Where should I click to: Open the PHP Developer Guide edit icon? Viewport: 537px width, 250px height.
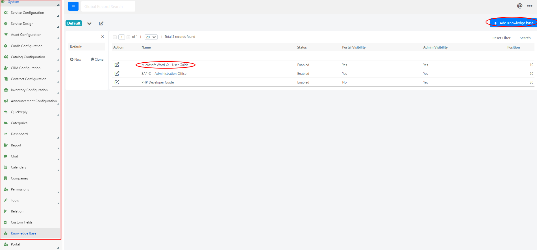(117, 82)
